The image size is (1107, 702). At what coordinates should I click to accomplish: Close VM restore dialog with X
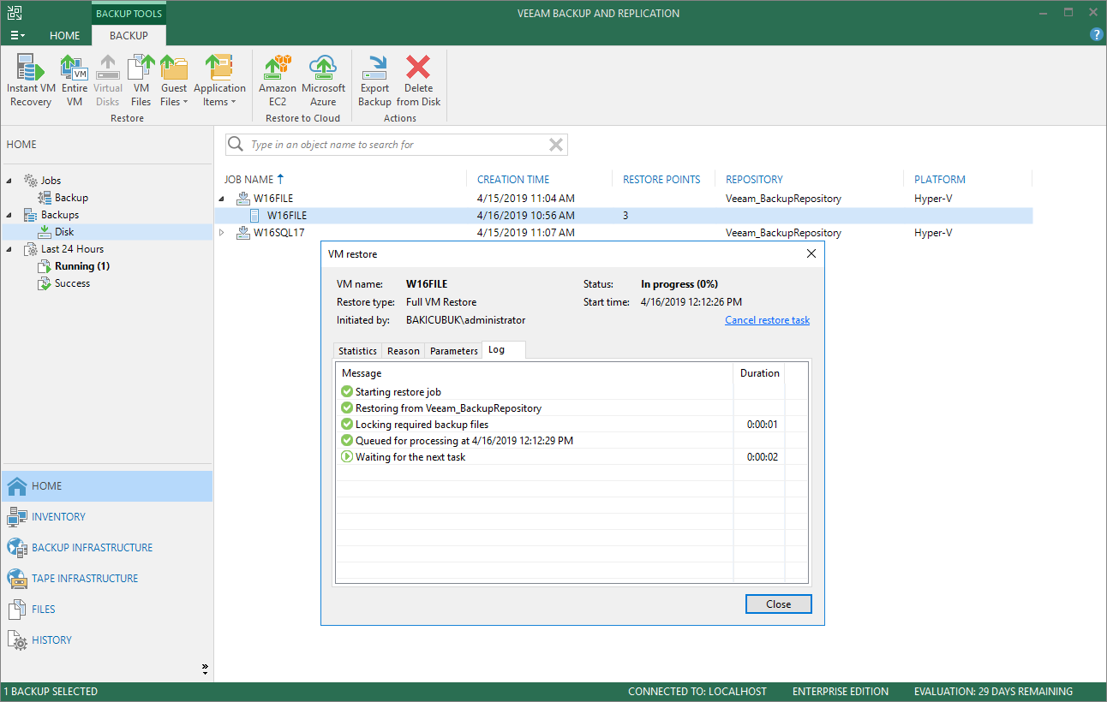[x=811, y=253]
